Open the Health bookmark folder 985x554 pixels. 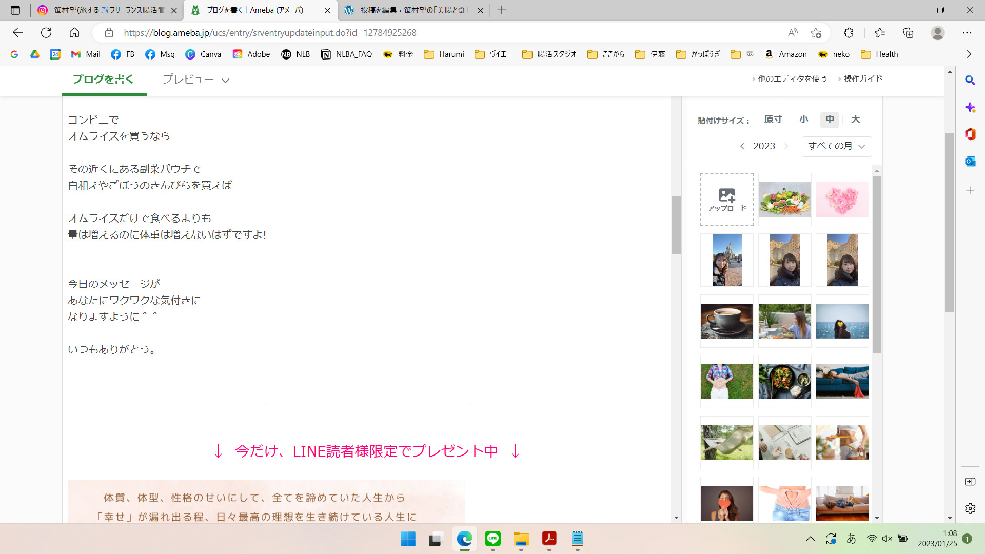879,54
